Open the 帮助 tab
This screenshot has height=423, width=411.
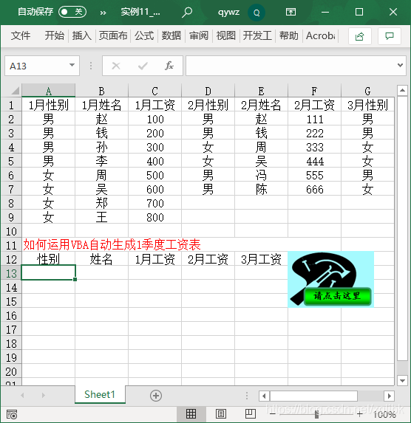(288, 35)
